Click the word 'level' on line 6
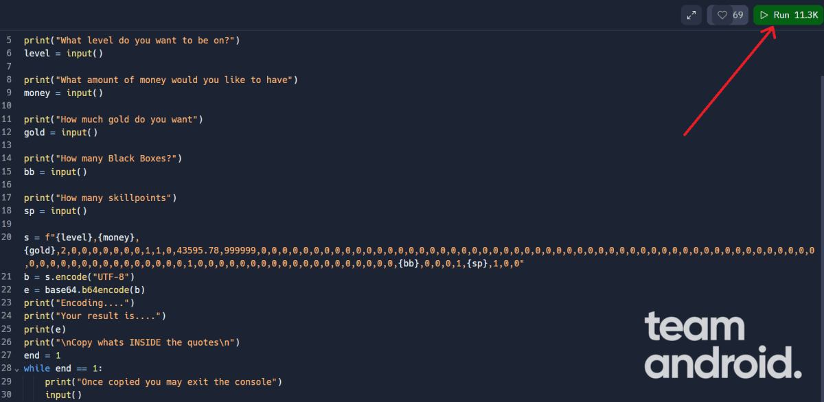Viewport: 824px width, 402px height. (36, 53)
